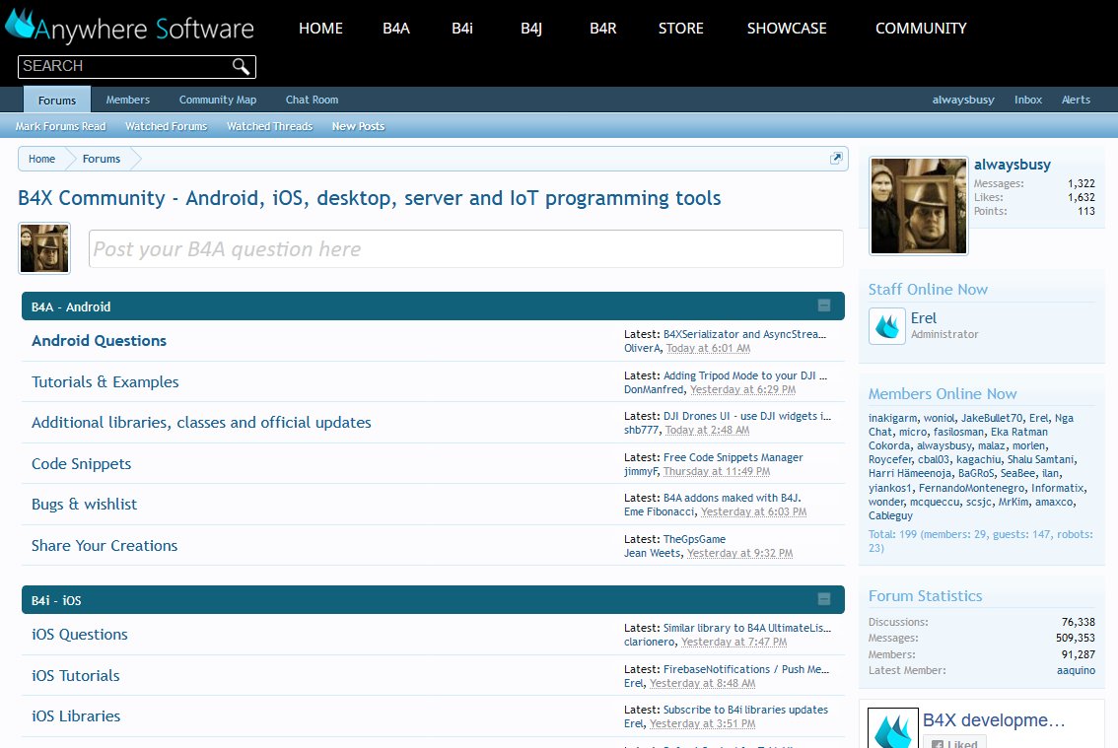The width and height of the screenshot is (1118, 748).
Task: Open the Code Snippets forum
Action: tap(81, 464)
